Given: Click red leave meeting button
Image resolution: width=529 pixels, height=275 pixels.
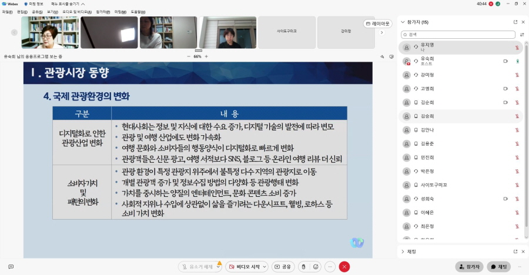Looking at the screenshot, I should (344, 267).
